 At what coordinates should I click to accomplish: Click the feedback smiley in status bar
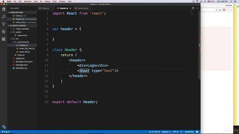(197, 132)
